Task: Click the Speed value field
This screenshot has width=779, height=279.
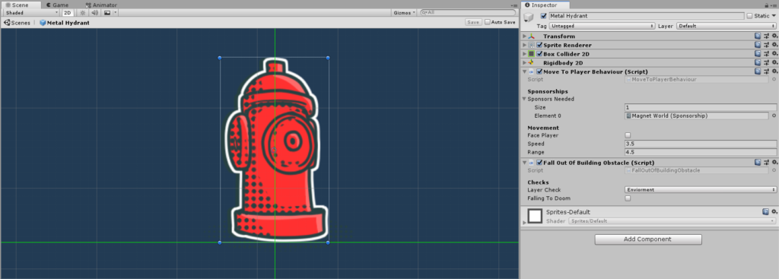Action: click(x=701, y=144)
